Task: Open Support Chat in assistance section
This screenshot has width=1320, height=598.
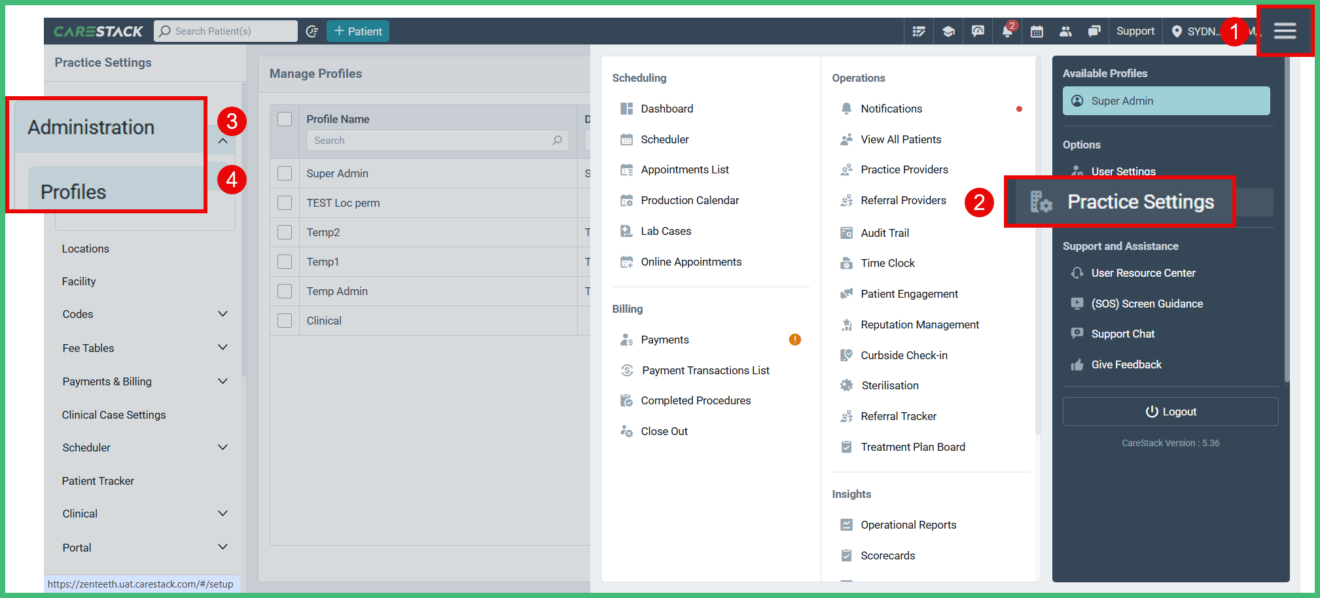Action: 1122,334
